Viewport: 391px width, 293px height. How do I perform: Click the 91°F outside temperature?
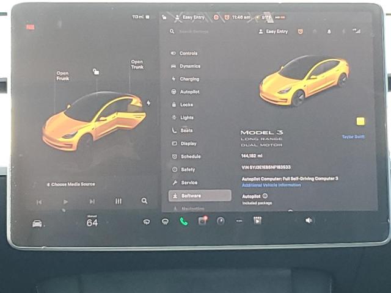266,18
